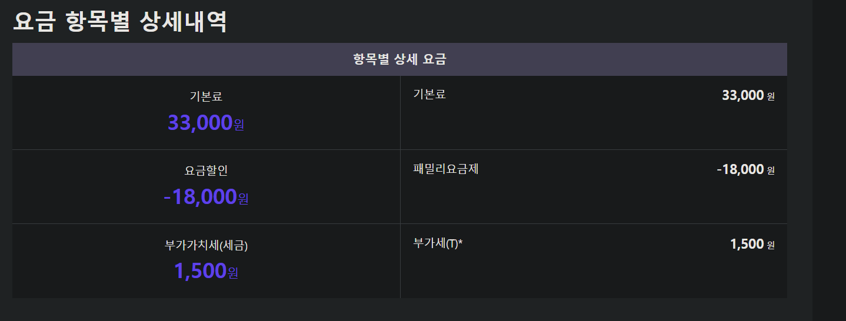Click the 원 unit beside white 1,500
Screen dimensions: 846x321
(x=771, y=245)
